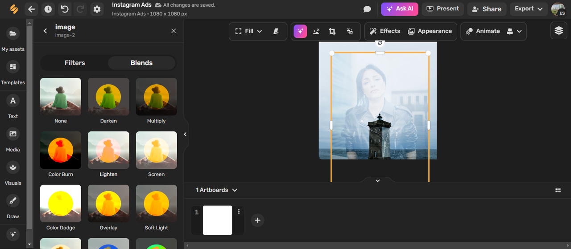This screenshot has height=249, width=571.
Task: Apply the Darken blend mode
Action: (x=108, y=97)
